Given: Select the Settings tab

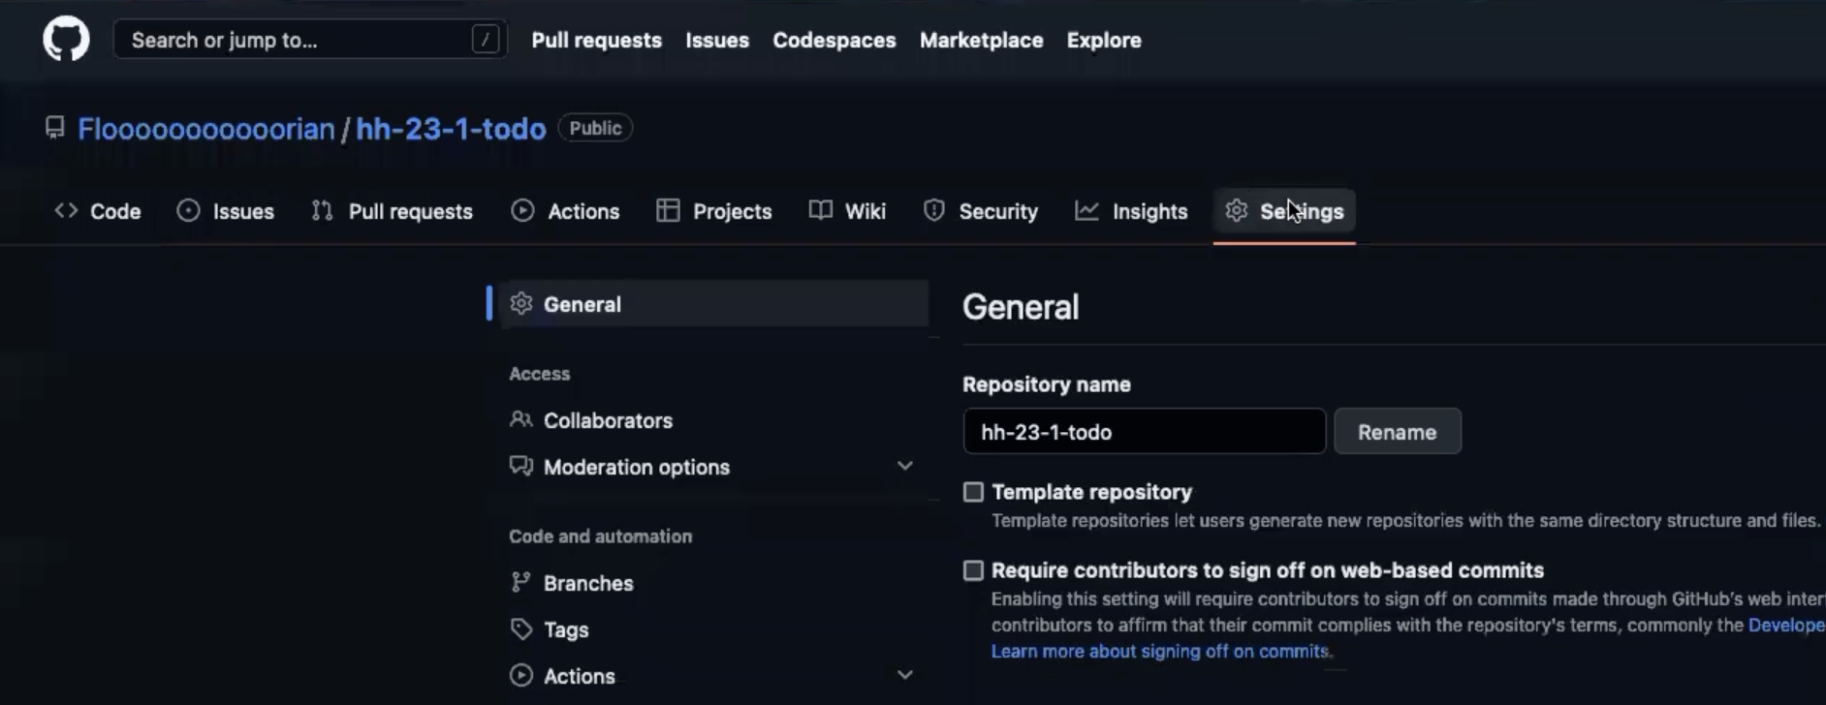Looking at the screenshot, I should click(1284, 211).
